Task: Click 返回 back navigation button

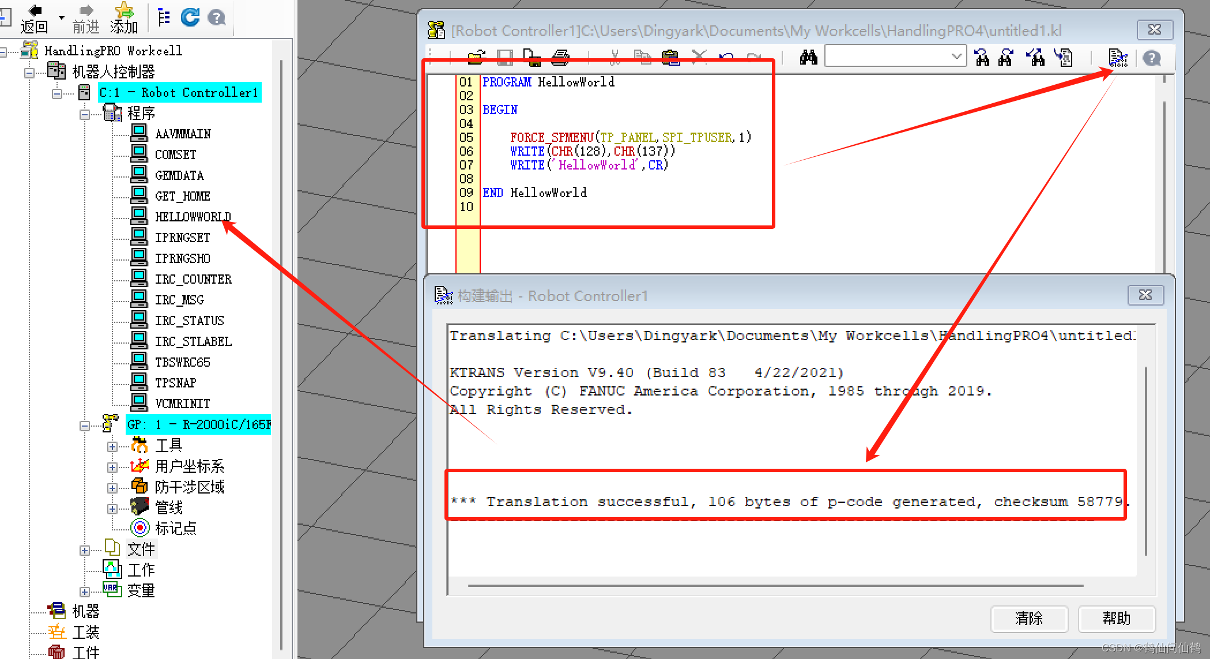Action: (x=34, y=18)
